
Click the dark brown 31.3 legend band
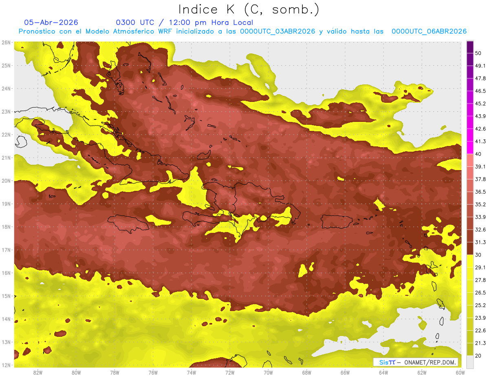pos(470,249)
